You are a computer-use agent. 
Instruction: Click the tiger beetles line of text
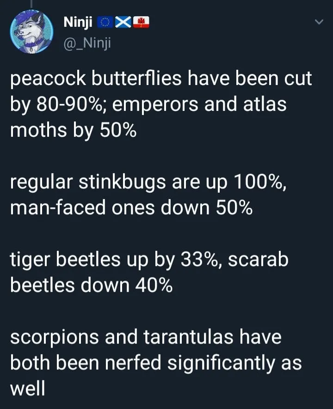(x=148, y=272)
